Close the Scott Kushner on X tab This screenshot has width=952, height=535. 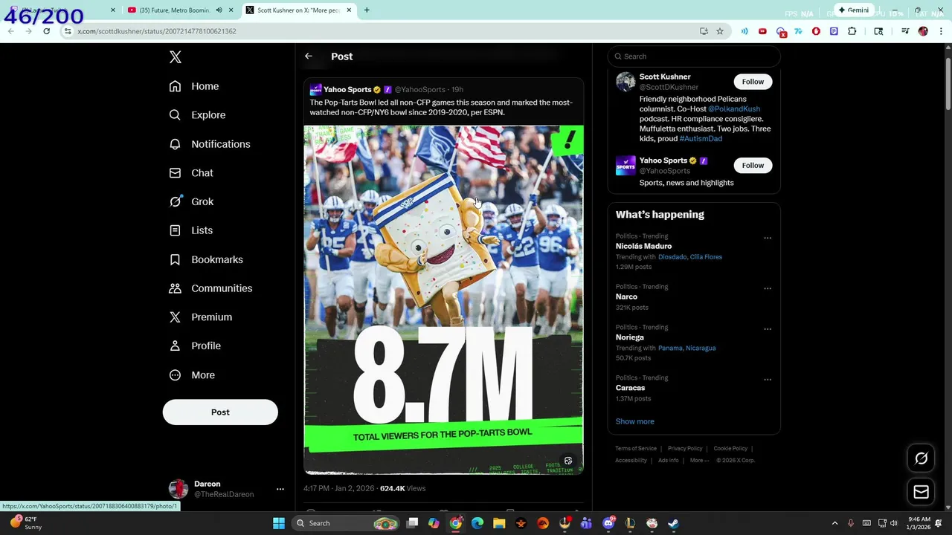349,10
